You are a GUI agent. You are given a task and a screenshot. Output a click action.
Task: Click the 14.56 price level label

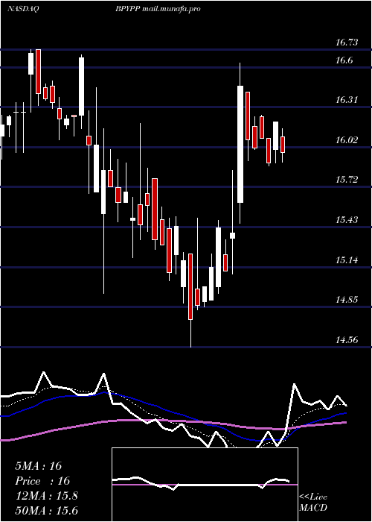coord(347,340)
